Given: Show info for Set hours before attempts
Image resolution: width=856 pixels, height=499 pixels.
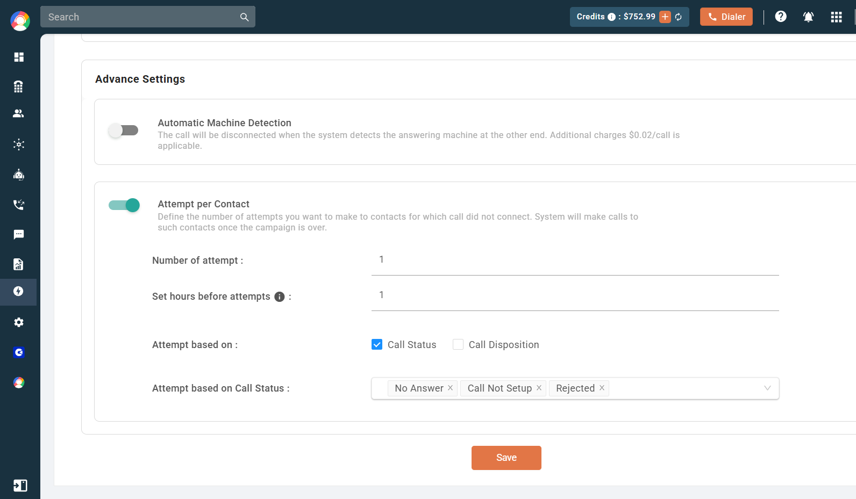Looking at the screenshot, I should click(x=280, y=297).
